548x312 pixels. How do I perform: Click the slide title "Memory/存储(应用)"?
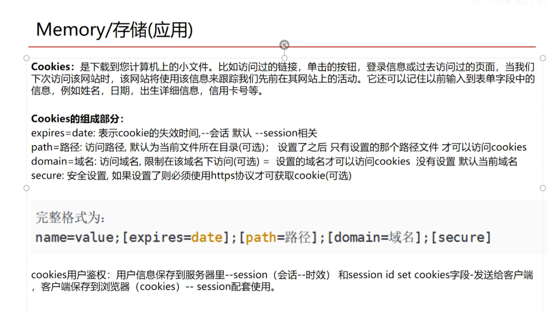[115, 30]
